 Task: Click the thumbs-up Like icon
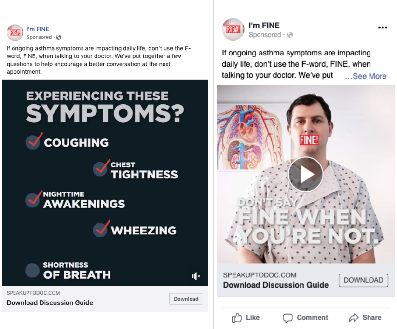(237, 317)
